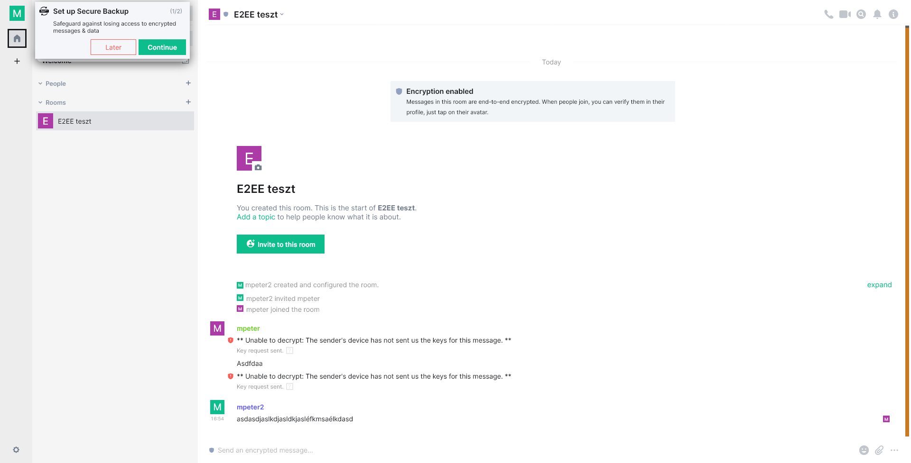Open the E2EE teszt room name dropdown
This screenshot has height=463, width=911.
pyautogui.click(x=282, y=14)
